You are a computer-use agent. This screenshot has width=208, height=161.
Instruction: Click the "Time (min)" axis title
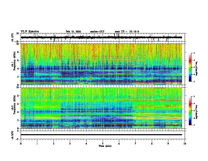coord(105,146)
